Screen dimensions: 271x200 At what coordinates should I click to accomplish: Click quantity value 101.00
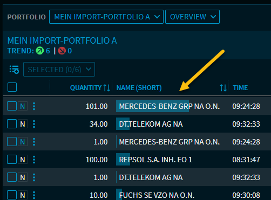(x=97, y=106)
